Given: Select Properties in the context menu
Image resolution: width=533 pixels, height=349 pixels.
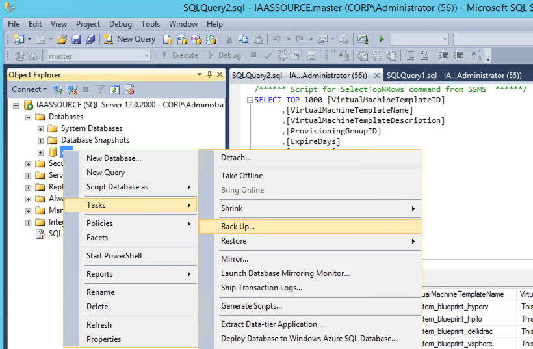Looking at the screenshot, I should (103, 339).
